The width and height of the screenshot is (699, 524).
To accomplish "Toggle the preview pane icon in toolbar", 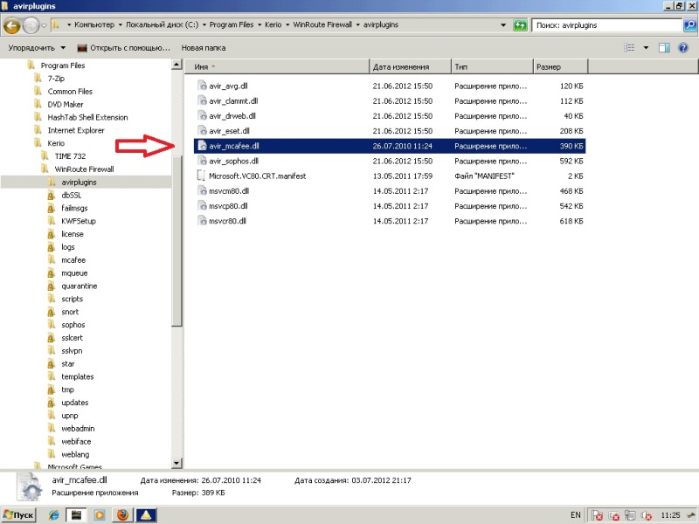I will pyautogui.click(x=664, y=47).
